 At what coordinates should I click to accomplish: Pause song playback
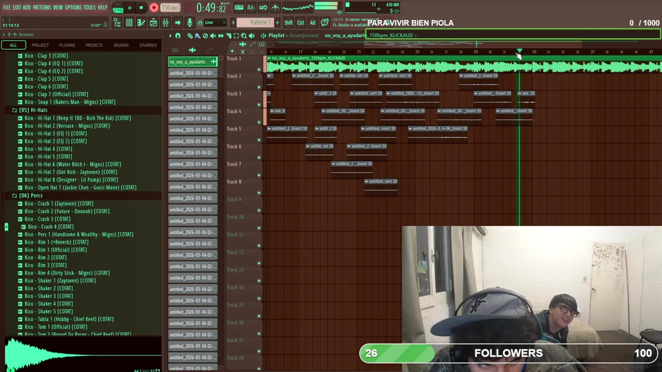coord(130,7)
